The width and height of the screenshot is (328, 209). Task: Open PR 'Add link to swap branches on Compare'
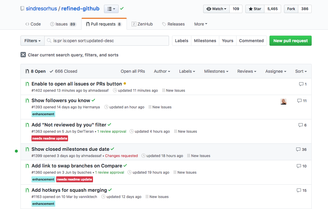77,166
